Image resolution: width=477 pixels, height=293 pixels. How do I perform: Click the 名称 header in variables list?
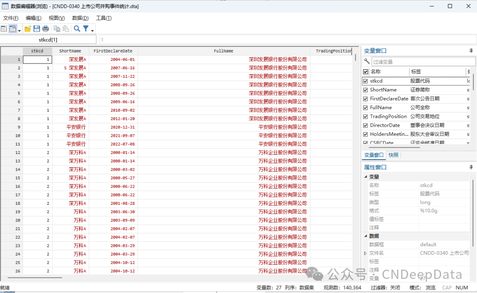tap(376, 72)
